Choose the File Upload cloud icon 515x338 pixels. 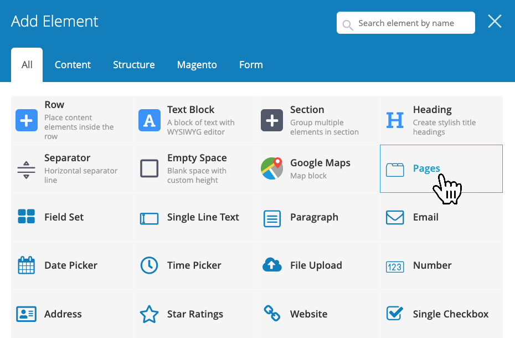coord(272,265)
